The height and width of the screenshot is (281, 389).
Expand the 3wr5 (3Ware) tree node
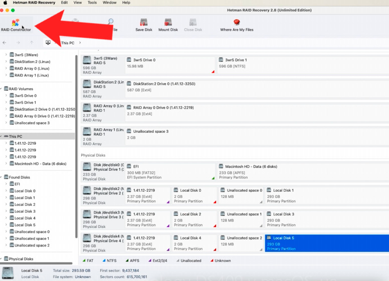[x=6, y=55]
